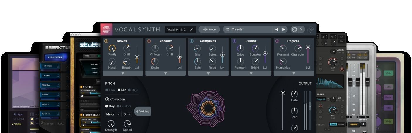Click the pencil icon beside VocalSynth 2

click(192, 29)
